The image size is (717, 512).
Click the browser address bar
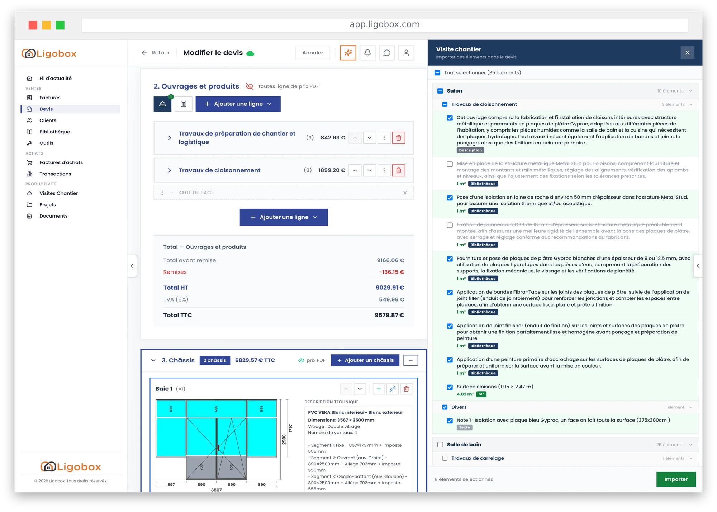click(385, 25)
